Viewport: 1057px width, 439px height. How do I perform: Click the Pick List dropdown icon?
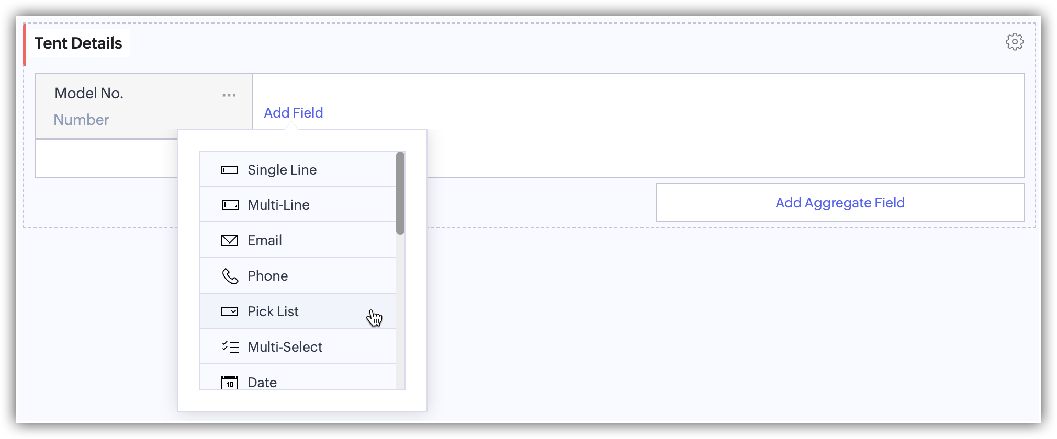pyautogui.click(x=230, y=311)
